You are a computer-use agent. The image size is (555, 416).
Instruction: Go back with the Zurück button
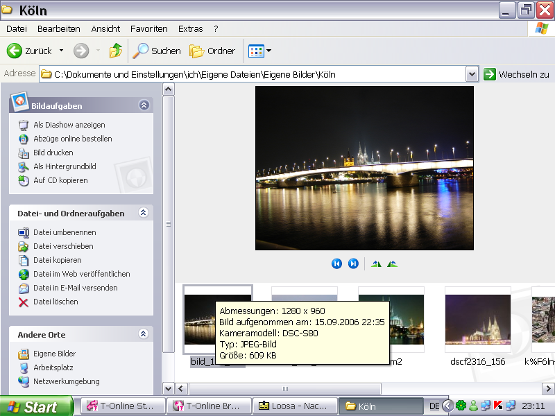pos(29,51)
